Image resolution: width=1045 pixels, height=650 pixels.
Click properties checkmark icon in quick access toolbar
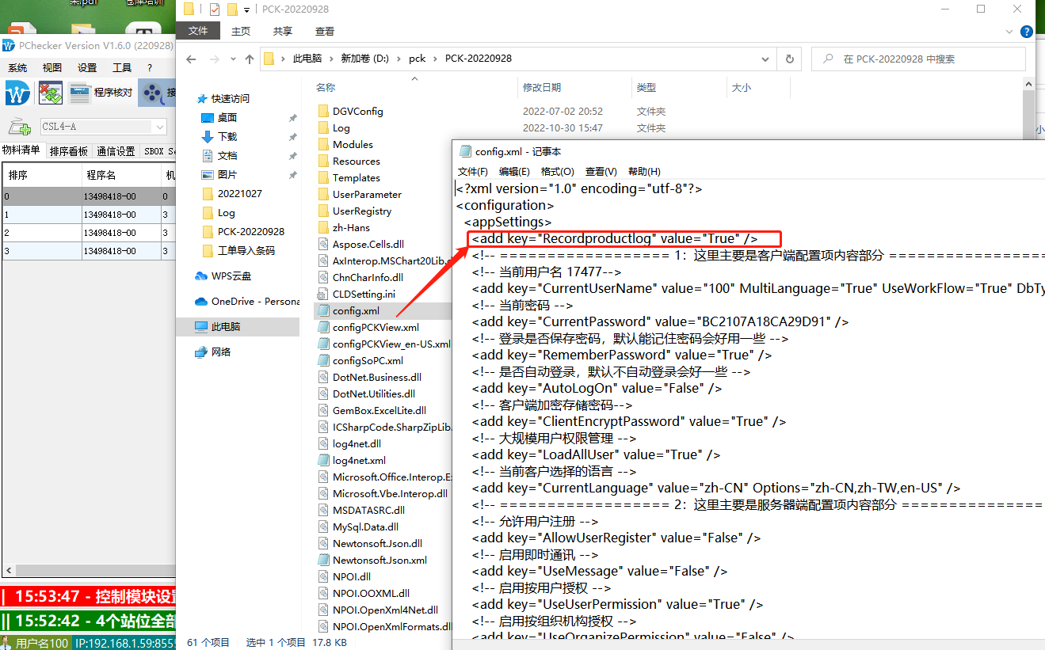point(215,10)
